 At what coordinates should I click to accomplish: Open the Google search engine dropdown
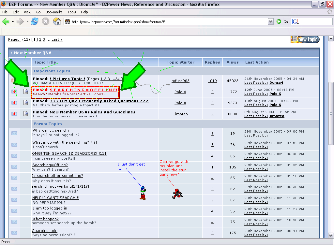click(296, 22)
